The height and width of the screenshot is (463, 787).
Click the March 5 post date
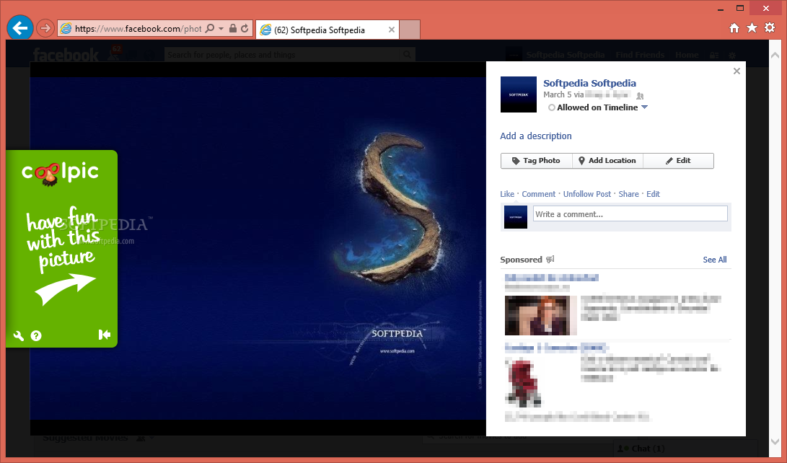click(x=557, y=94)
